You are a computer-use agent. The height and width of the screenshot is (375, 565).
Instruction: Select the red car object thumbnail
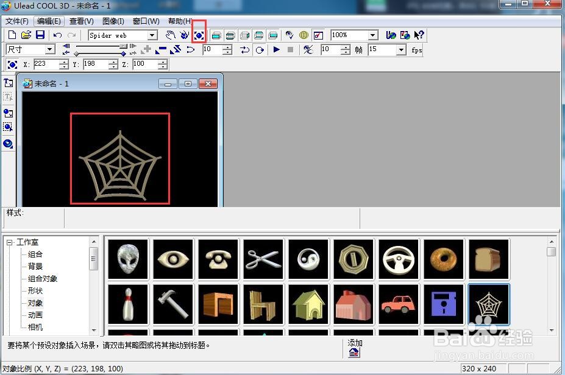(398, 304)
